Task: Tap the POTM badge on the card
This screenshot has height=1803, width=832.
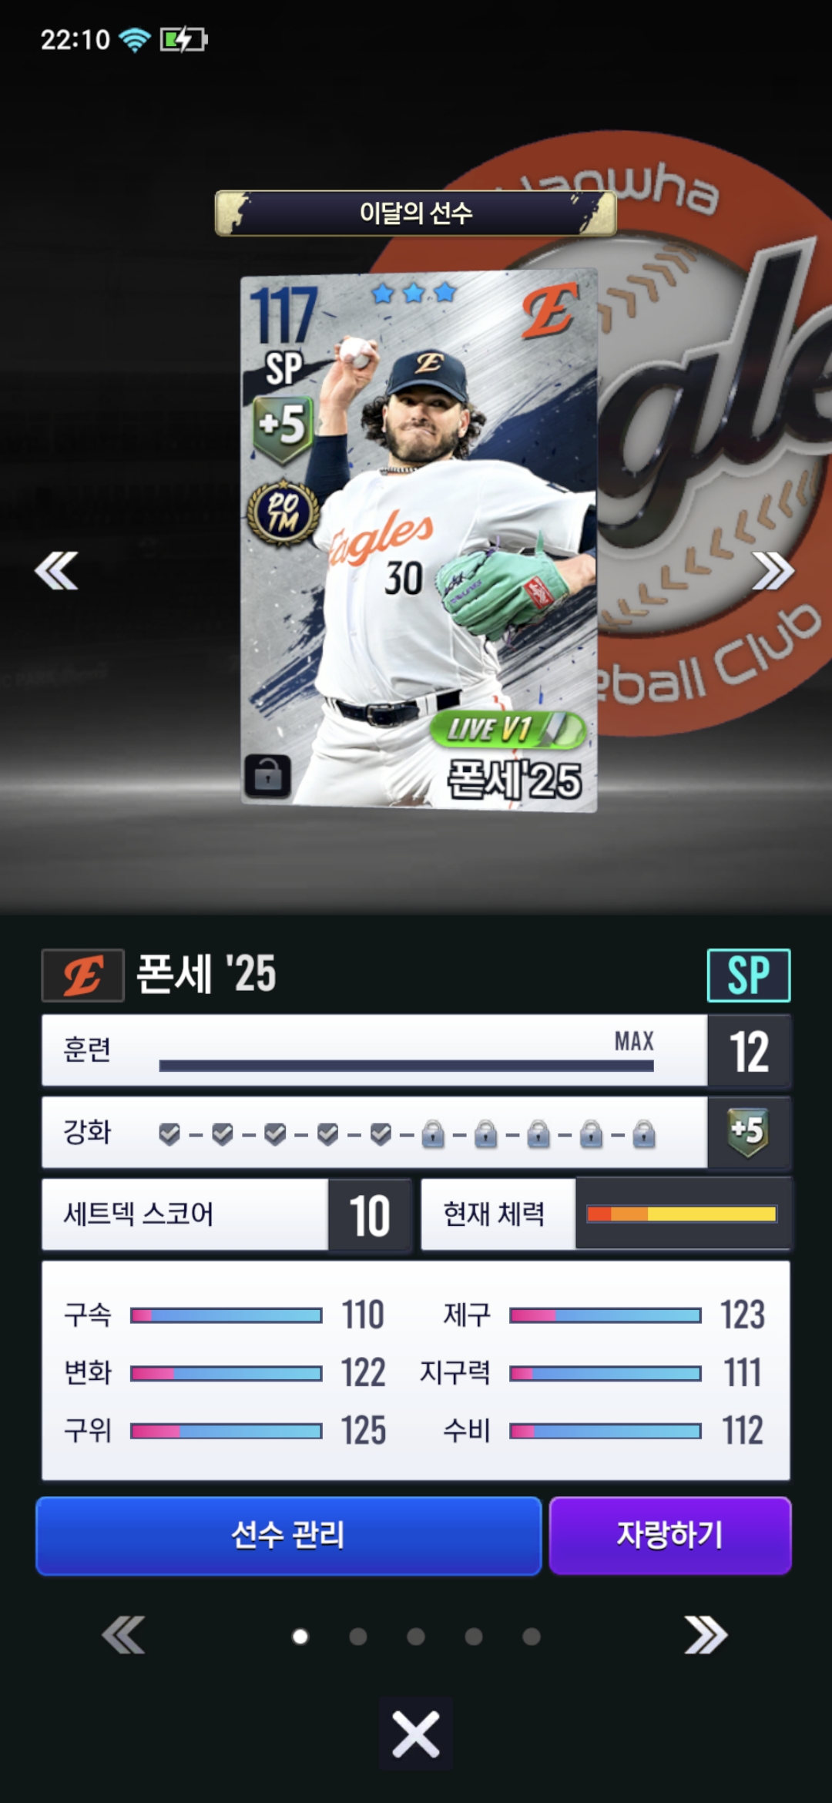Action: [283, 512]
